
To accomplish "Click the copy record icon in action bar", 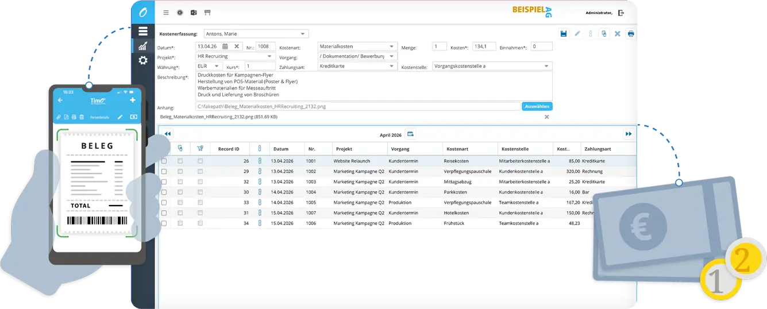I will 604,34.
